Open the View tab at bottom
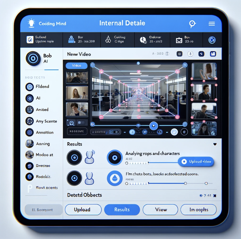Image resolution: width=241 pixels, height=239 pixels. click(160, 210)
